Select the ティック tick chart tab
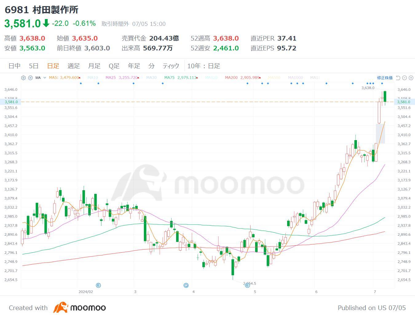The image size is (415, 319). pos(171,66)
